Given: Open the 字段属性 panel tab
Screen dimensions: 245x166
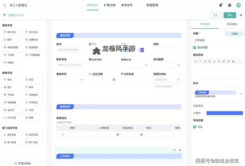Looking at the screenshot, I should (205, 24).
